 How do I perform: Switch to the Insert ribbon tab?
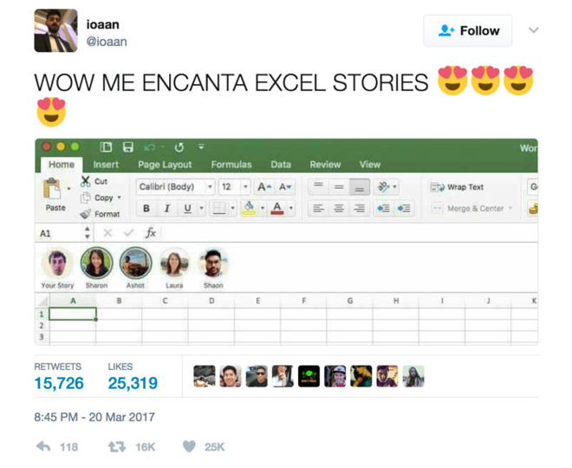pyautogui.click(x=106, y=165)
